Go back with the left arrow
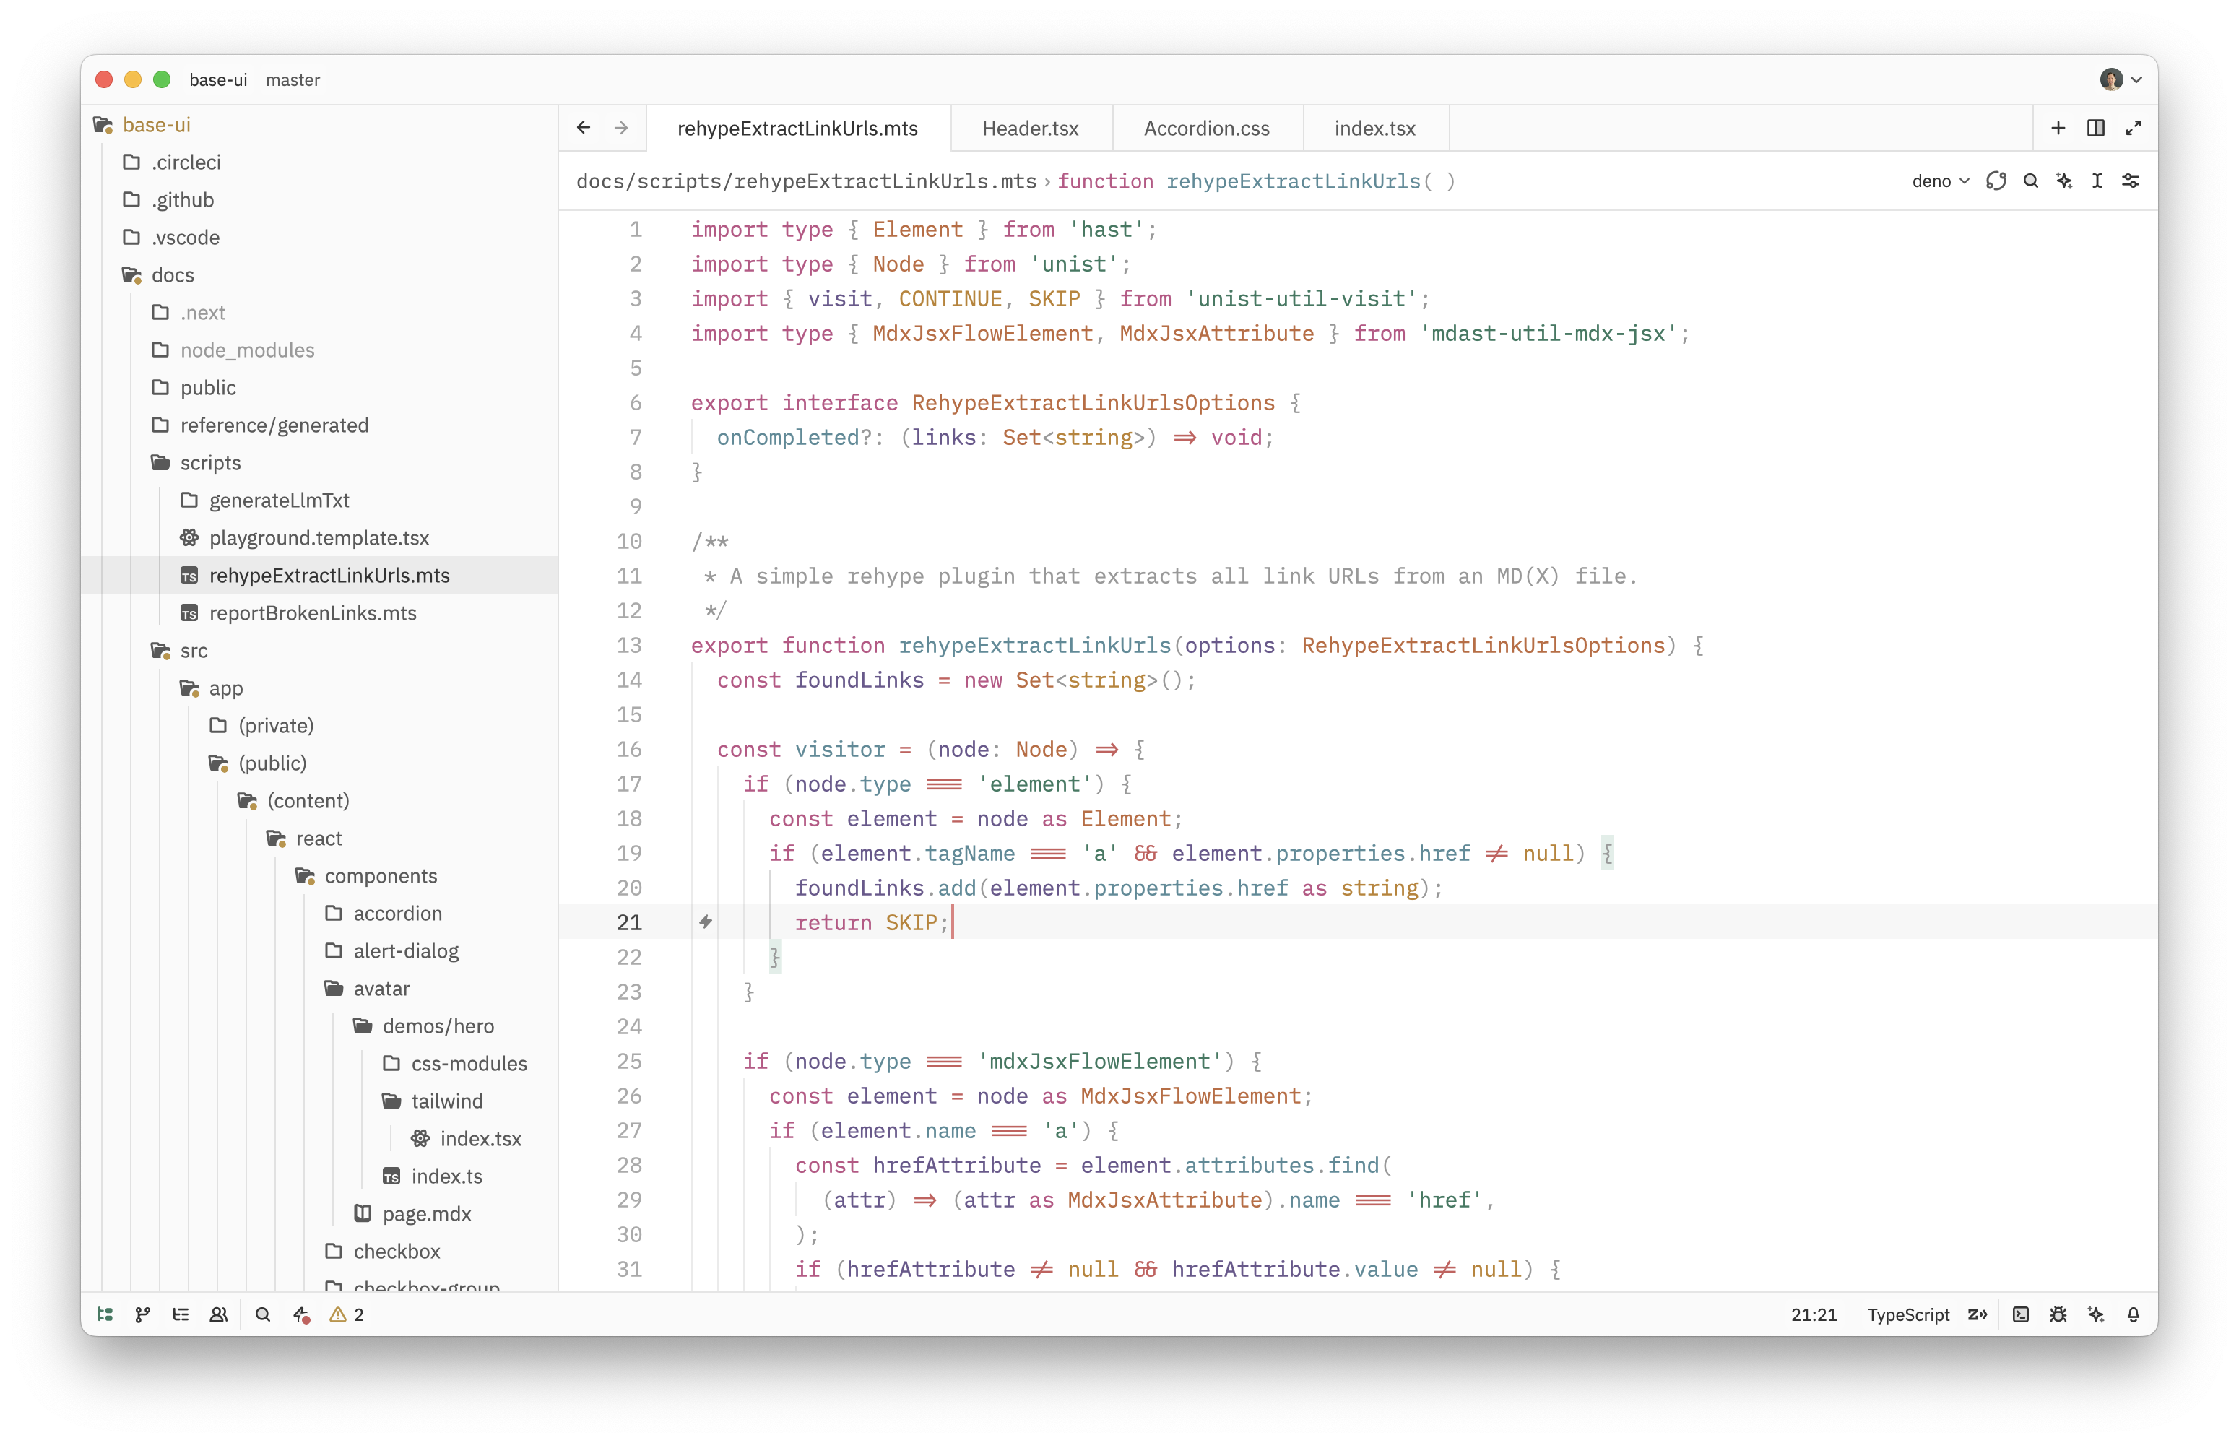Screen dimensions: 2239x1443 pyautogui.click(x=584, y=127)
